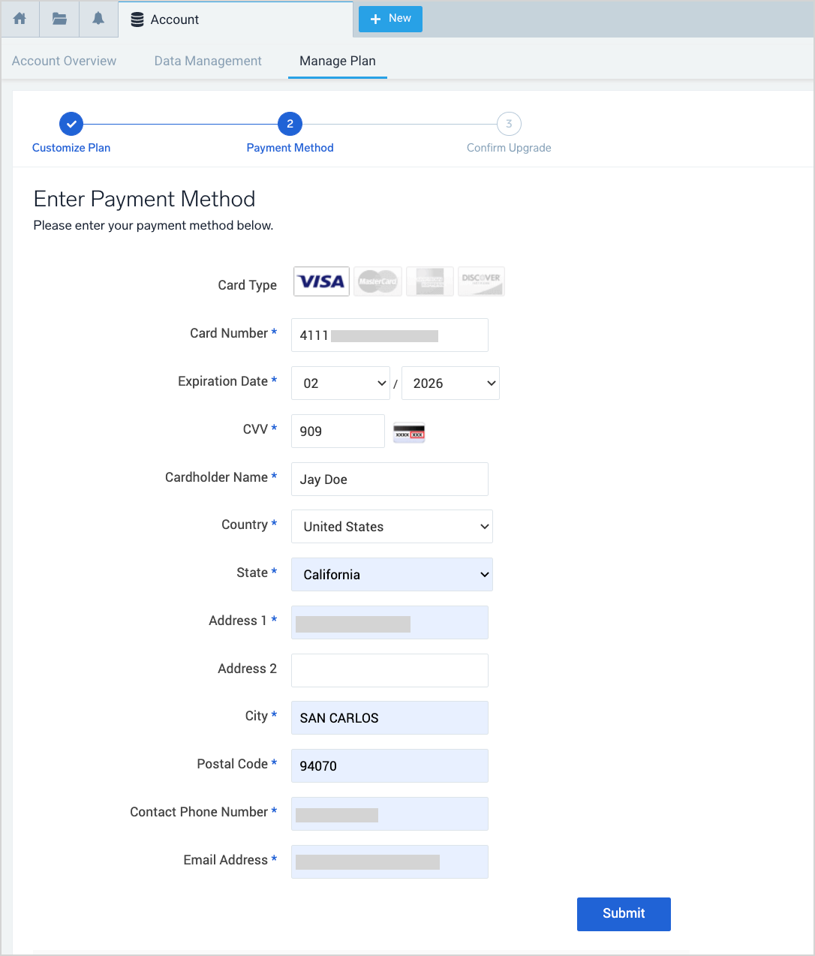The height and width of the screenshot is (956, 815).
Task: Open the folder icon tab
Action: [x=59, y=19]
